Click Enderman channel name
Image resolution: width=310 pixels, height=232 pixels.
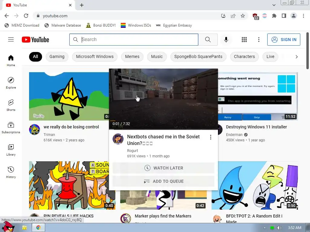click(x=234, y=134)
